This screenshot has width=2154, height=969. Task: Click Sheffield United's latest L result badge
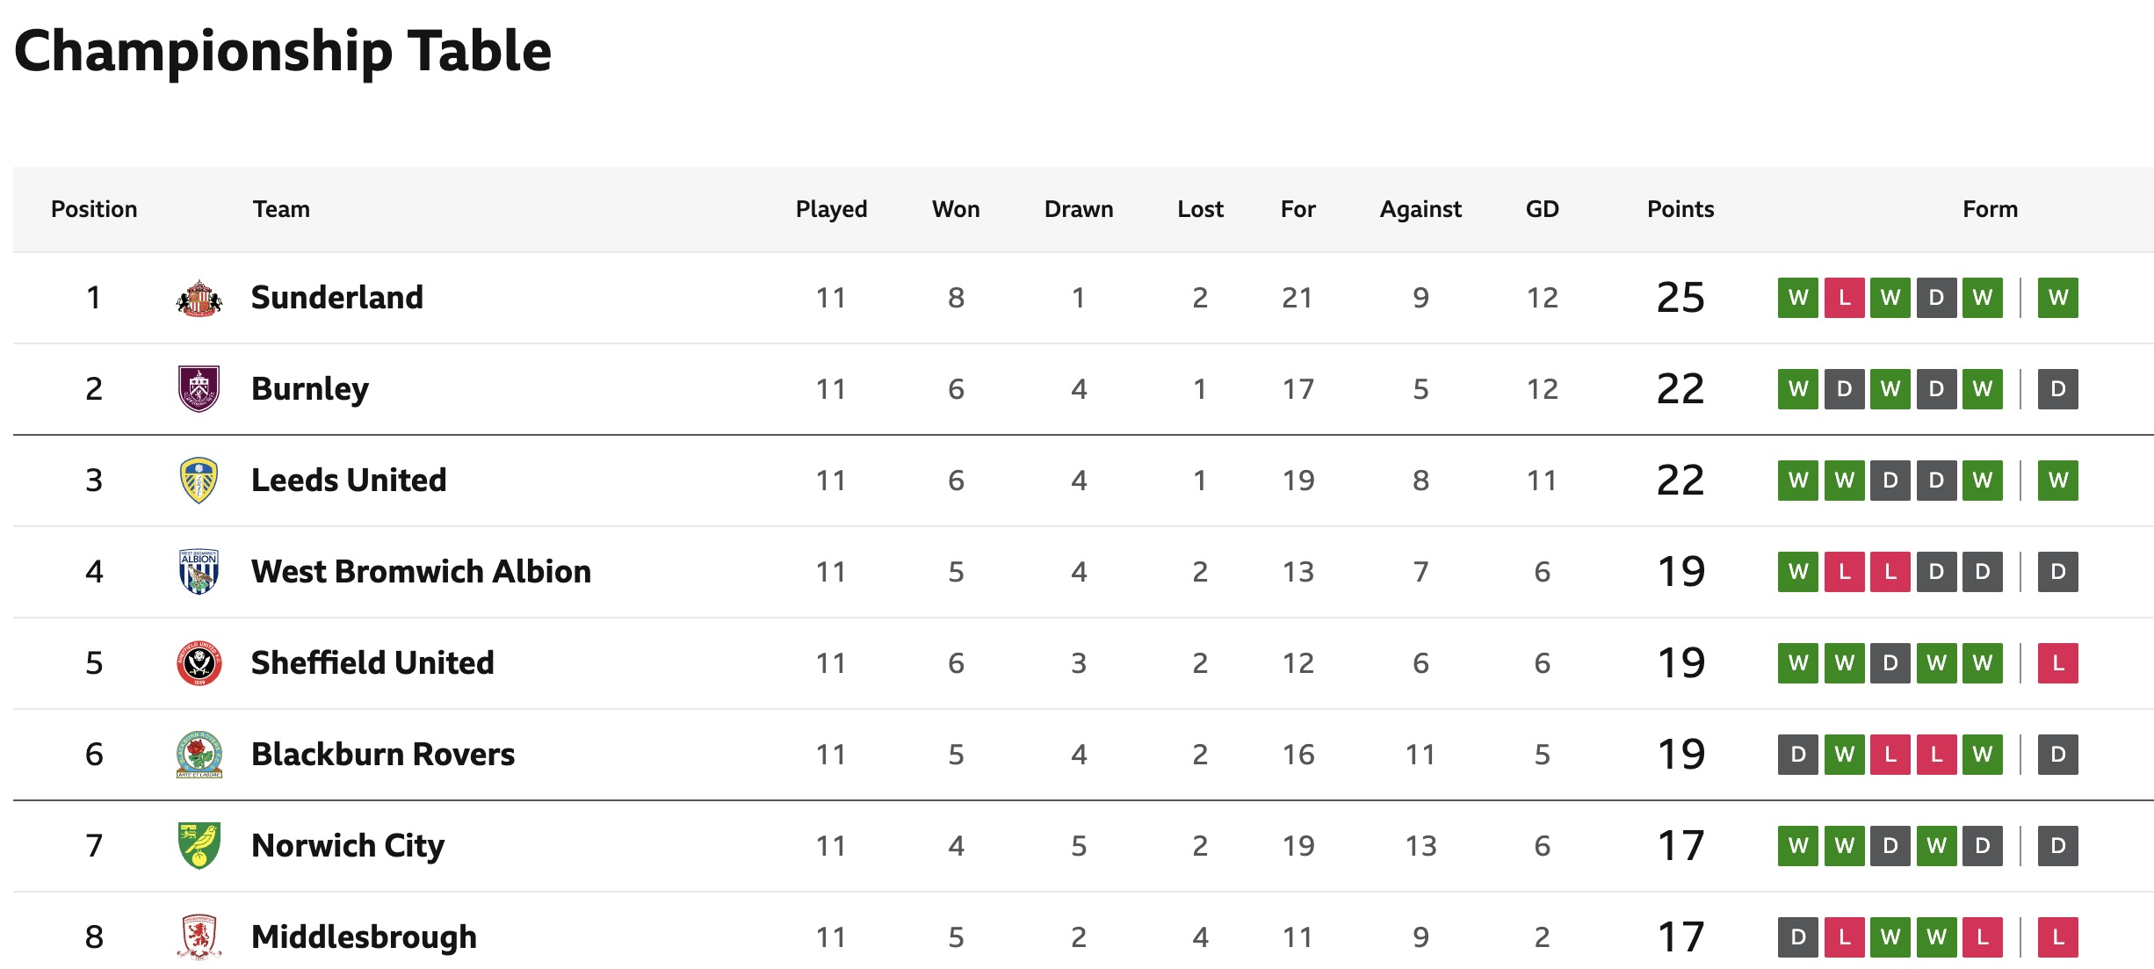[x=2058, y=663]
